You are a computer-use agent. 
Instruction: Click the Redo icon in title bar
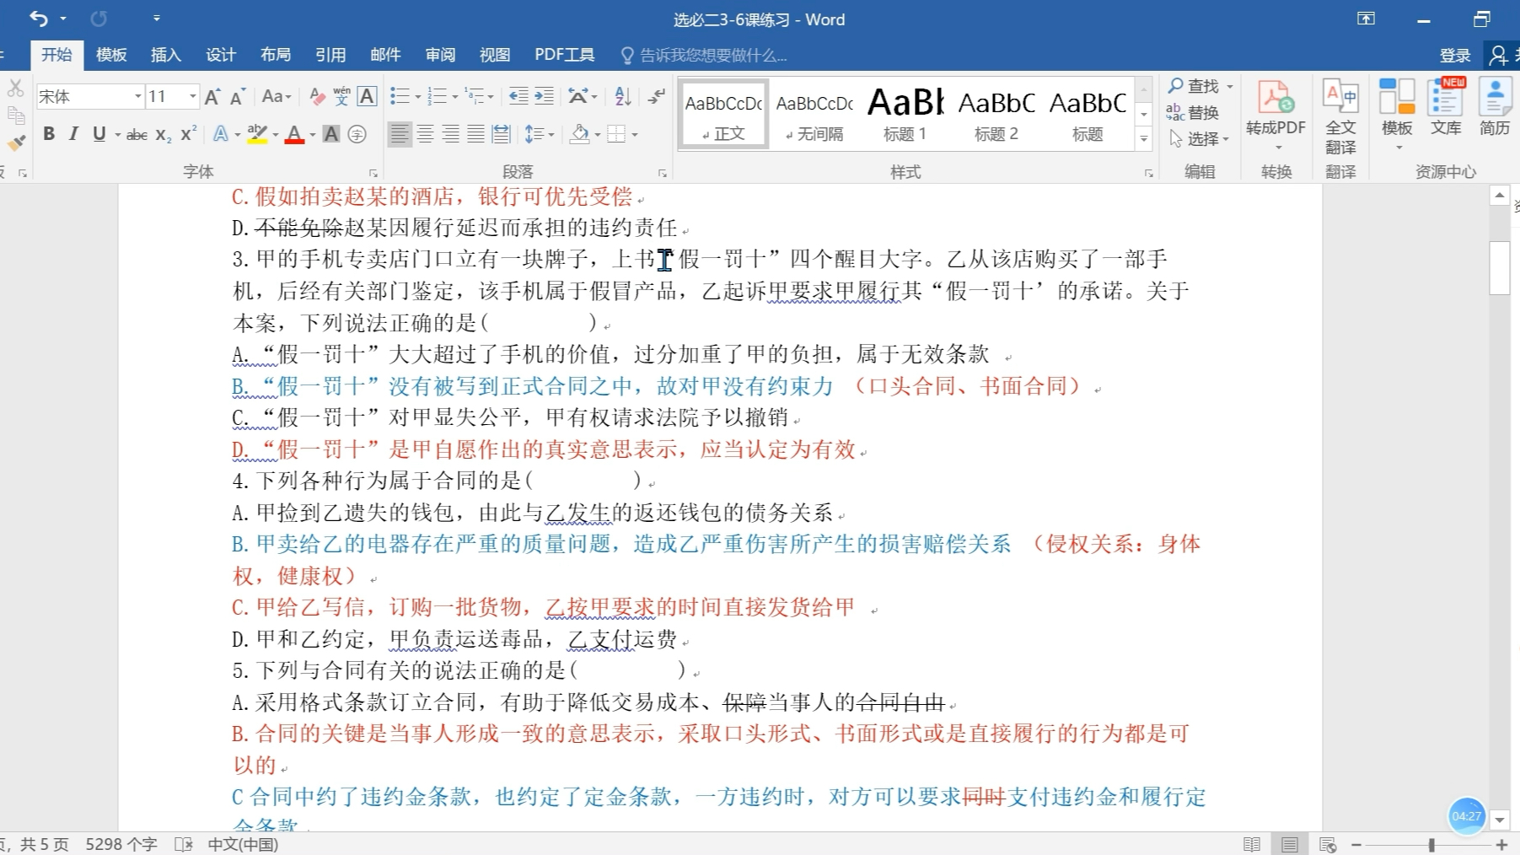point(99,18)
